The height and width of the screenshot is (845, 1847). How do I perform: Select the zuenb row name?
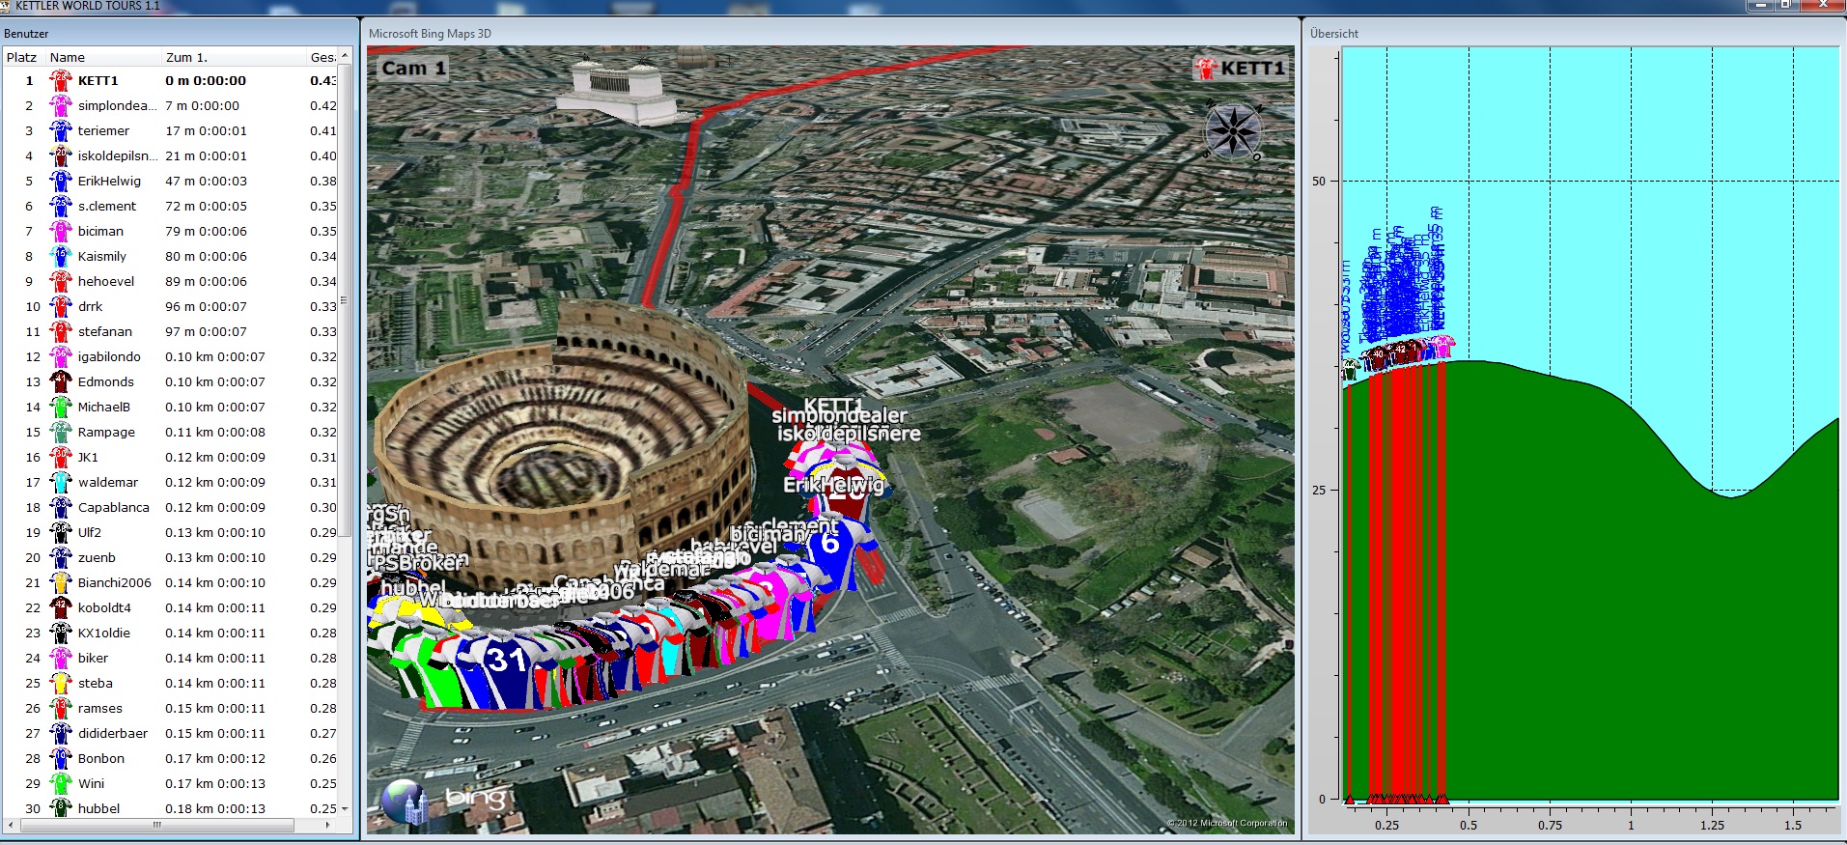(x=97, y=558)
